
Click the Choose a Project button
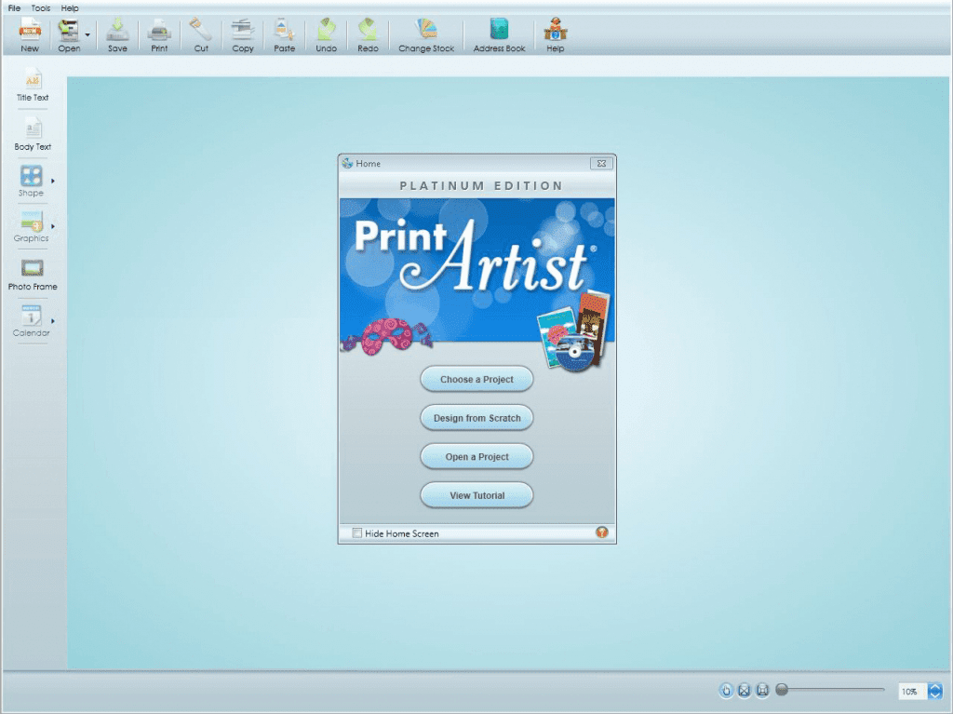[x=476, y=379]
